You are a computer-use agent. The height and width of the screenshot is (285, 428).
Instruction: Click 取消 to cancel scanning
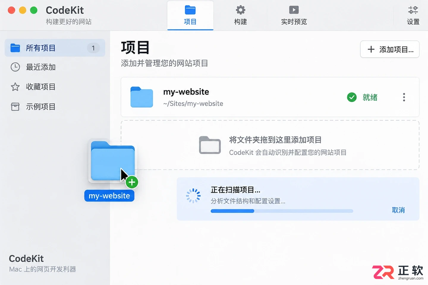(x=398, y=210)
